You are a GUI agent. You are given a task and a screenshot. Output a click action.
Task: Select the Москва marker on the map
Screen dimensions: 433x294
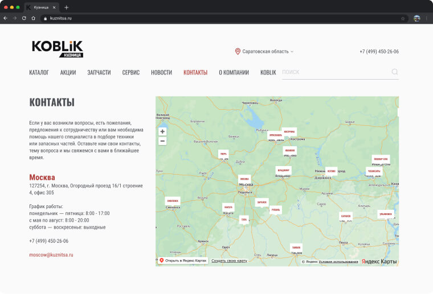(x=244, y=179)
